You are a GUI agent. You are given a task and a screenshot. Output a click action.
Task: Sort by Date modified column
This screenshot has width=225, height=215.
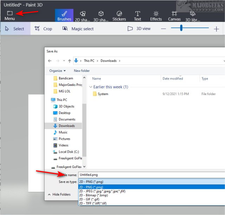pos(173,78)
